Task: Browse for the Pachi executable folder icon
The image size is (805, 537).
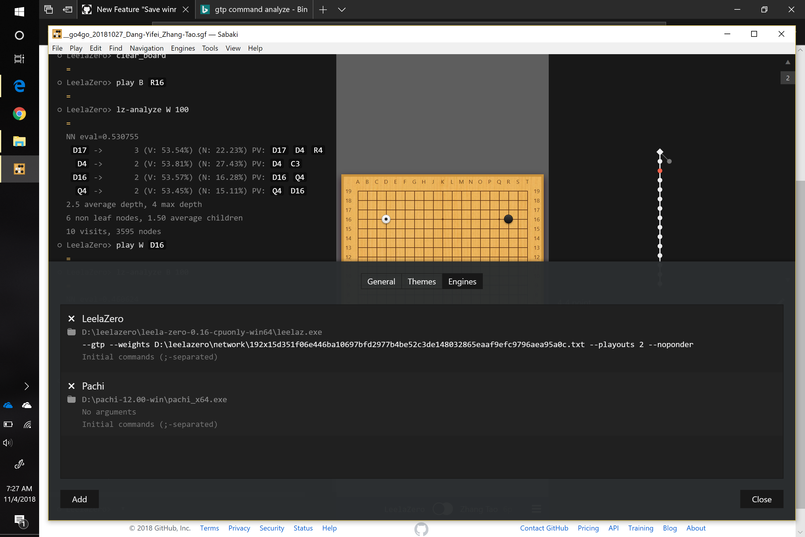Action: pos(71,399)
